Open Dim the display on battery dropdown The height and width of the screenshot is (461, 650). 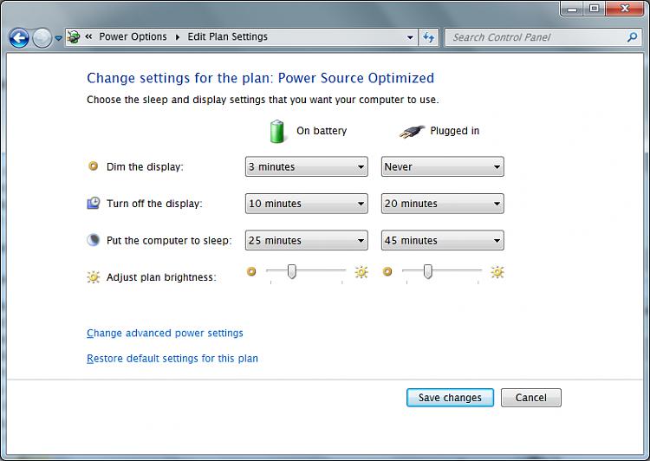click(x=306, y=166)
